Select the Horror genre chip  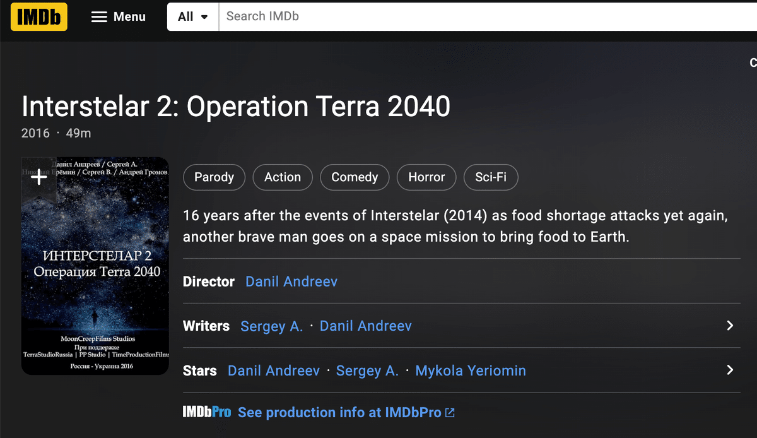(426, 177)
